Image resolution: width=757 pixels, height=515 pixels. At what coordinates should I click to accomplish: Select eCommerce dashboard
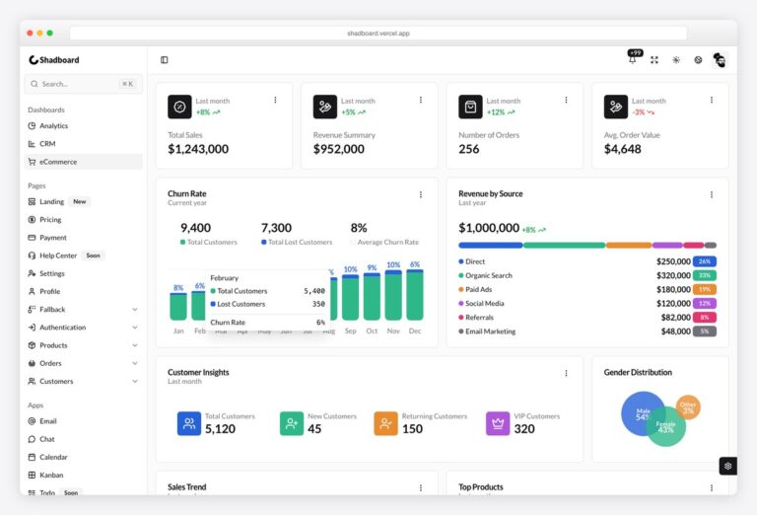(x=83, y=162)
